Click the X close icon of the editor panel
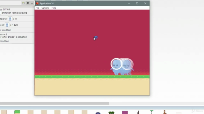 coord(28,3)
